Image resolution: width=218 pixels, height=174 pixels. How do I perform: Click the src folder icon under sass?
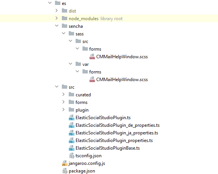(x=78, y=41)
